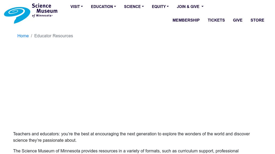Screen dimensions: 275x154
Task: Click the paragraph starting 'The Science Museum of Minnesota provides'
Action: point(126,151)
